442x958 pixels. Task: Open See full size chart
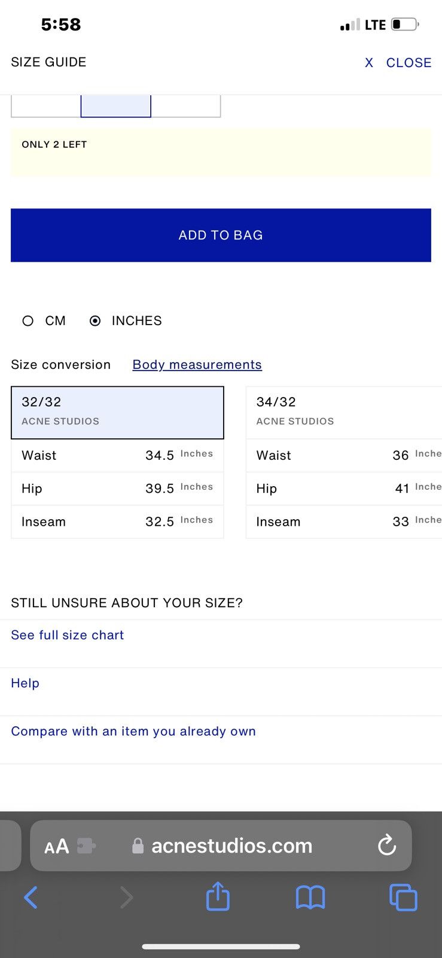coord(67,635)
